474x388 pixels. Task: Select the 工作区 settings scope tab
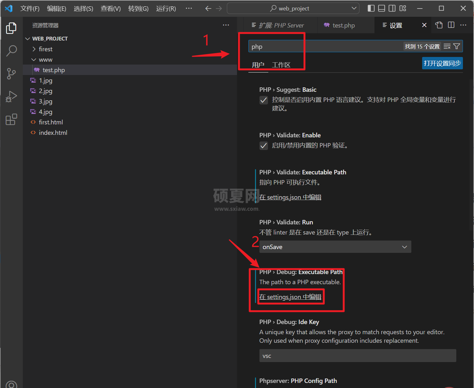[x=281, y=65]
